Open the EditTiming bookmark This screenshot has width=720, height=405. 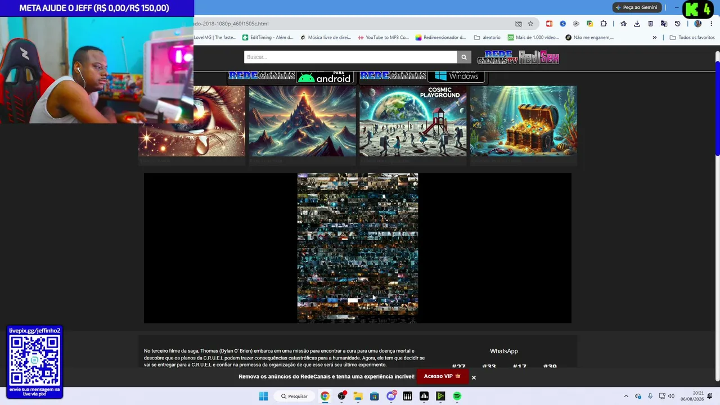tap(268, 38)
